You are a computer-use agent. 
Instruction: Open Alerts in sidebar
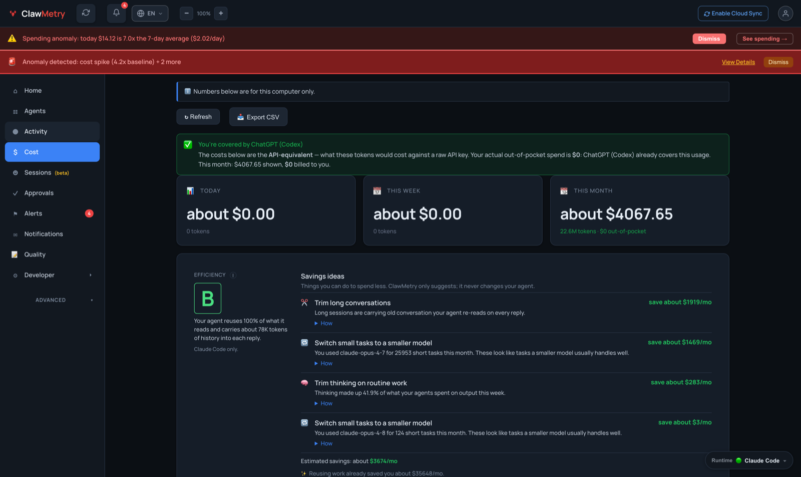(52, 214)
